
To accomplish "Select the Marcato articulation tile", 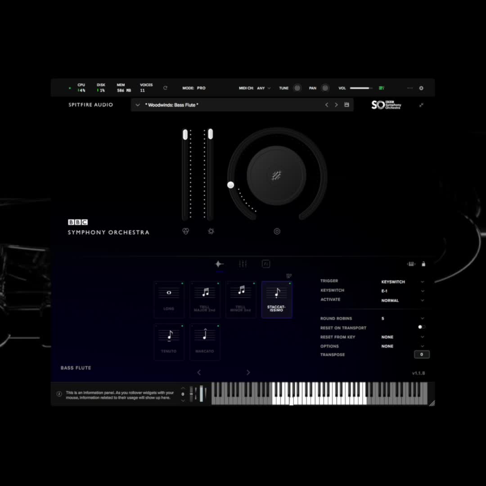I will (x=205, y=342).
